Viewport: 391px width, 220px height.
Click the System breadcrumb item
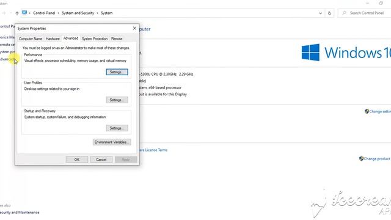point(106,13)
